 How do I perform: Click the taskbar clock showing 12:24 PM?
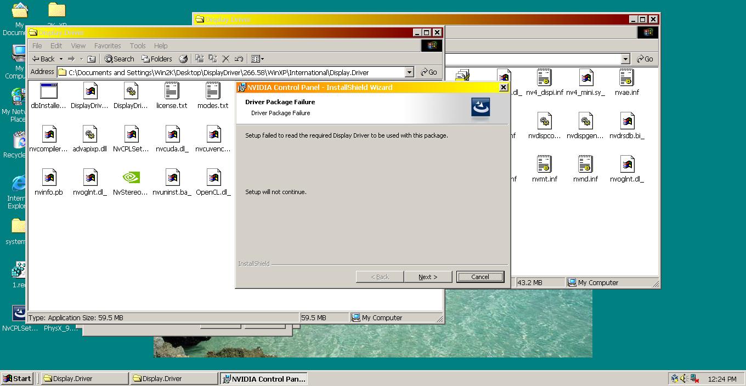(722, 379)
